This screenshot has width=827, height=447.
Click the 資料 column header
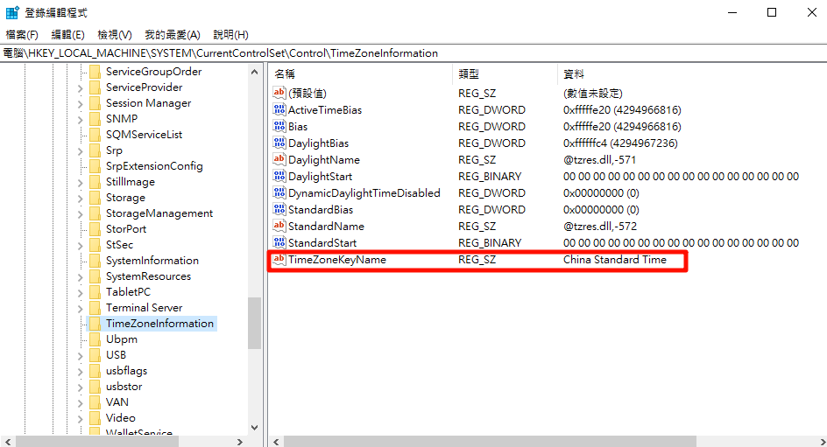click(x=574, y=74)
